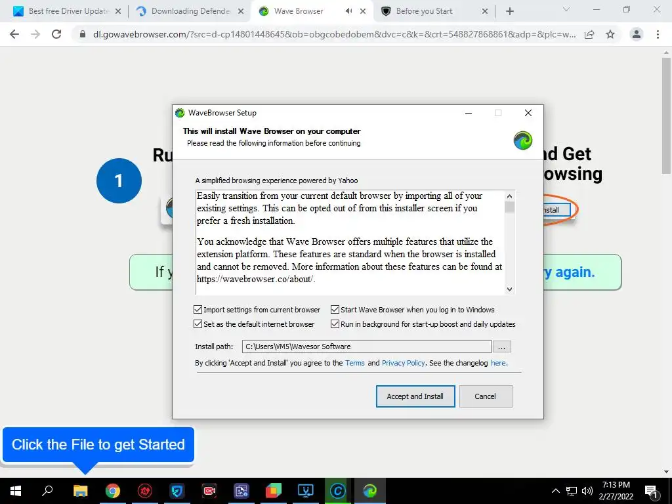Click the license text scroll down arrow
The width and height of the screenshot is (672, 504).
point(509,289)
